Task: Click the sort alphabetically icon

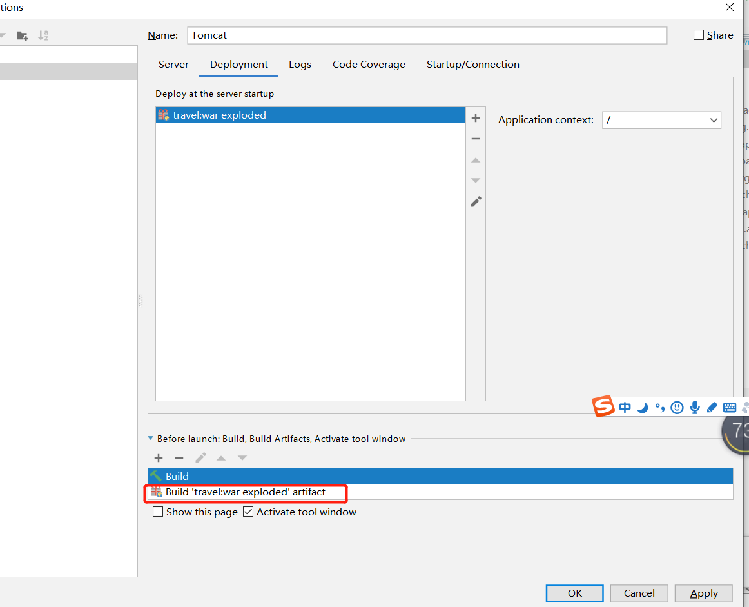Action: tap(43, 35)
